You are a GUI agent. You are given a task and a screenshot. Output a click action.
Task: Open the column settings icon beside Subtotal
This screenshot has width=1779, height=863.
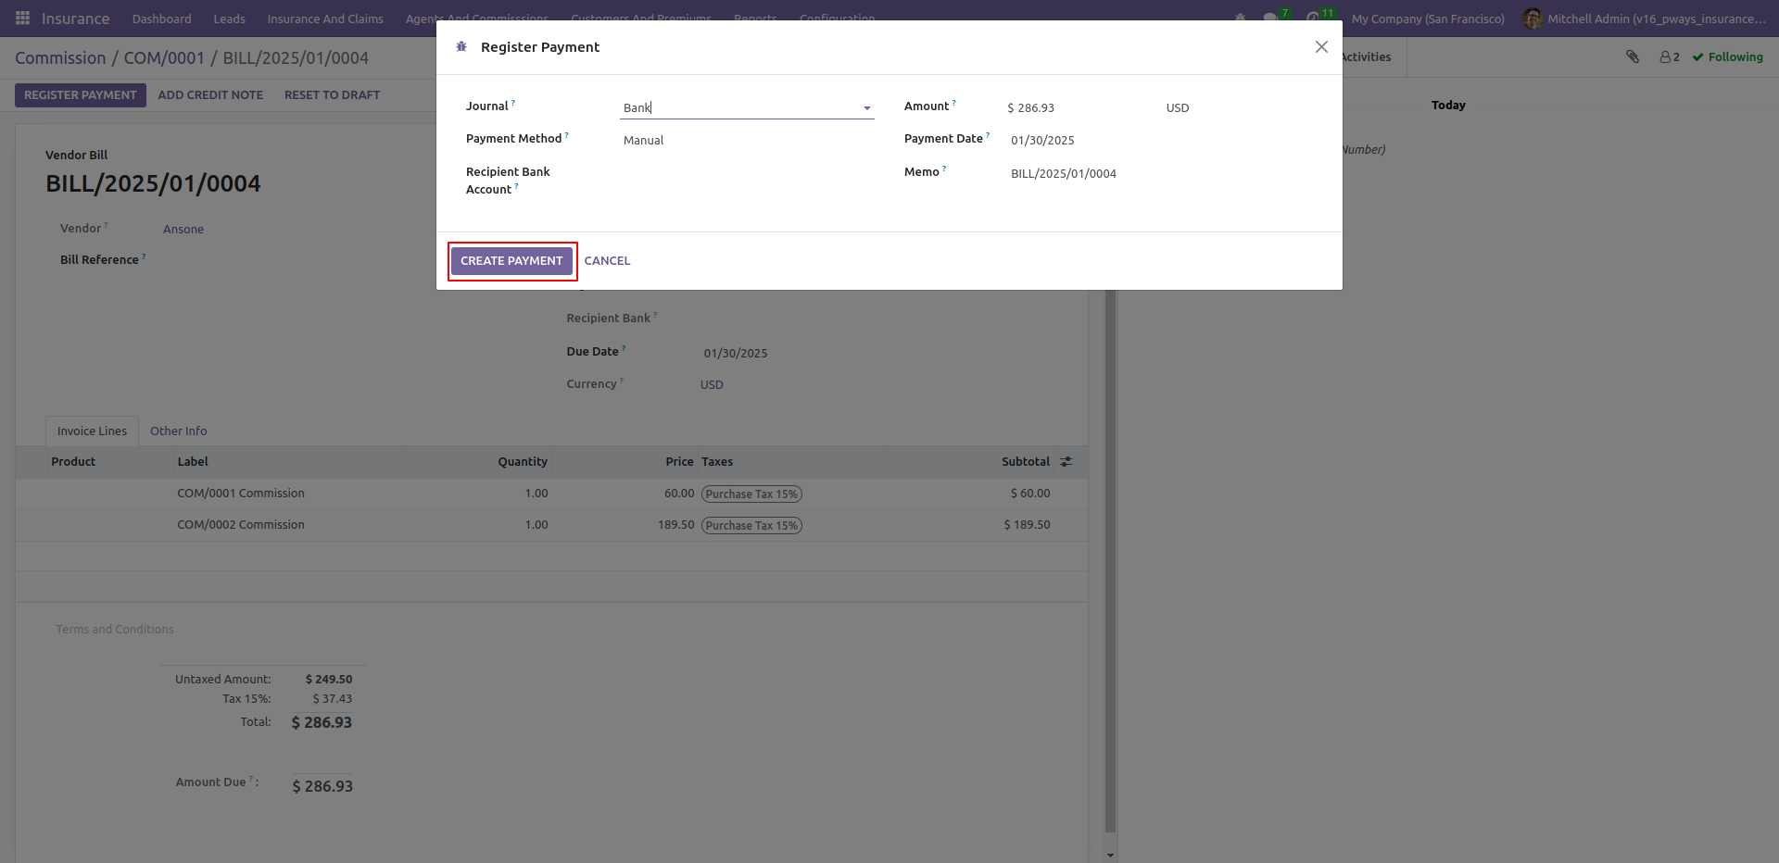1066,461
